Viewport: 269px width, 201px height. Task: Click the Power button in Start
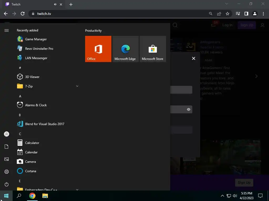click(x=7, y=184)
